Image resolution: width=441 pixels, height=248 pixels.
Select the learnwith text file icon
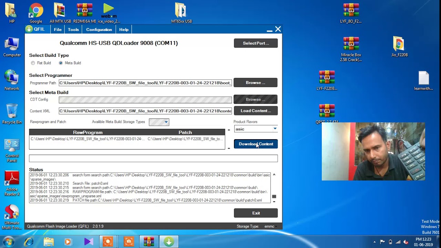point(423,80)
